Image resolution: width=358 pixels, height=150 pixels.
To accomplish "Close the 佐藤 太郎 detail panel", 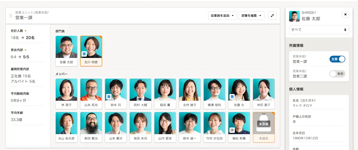I will 345,14.
